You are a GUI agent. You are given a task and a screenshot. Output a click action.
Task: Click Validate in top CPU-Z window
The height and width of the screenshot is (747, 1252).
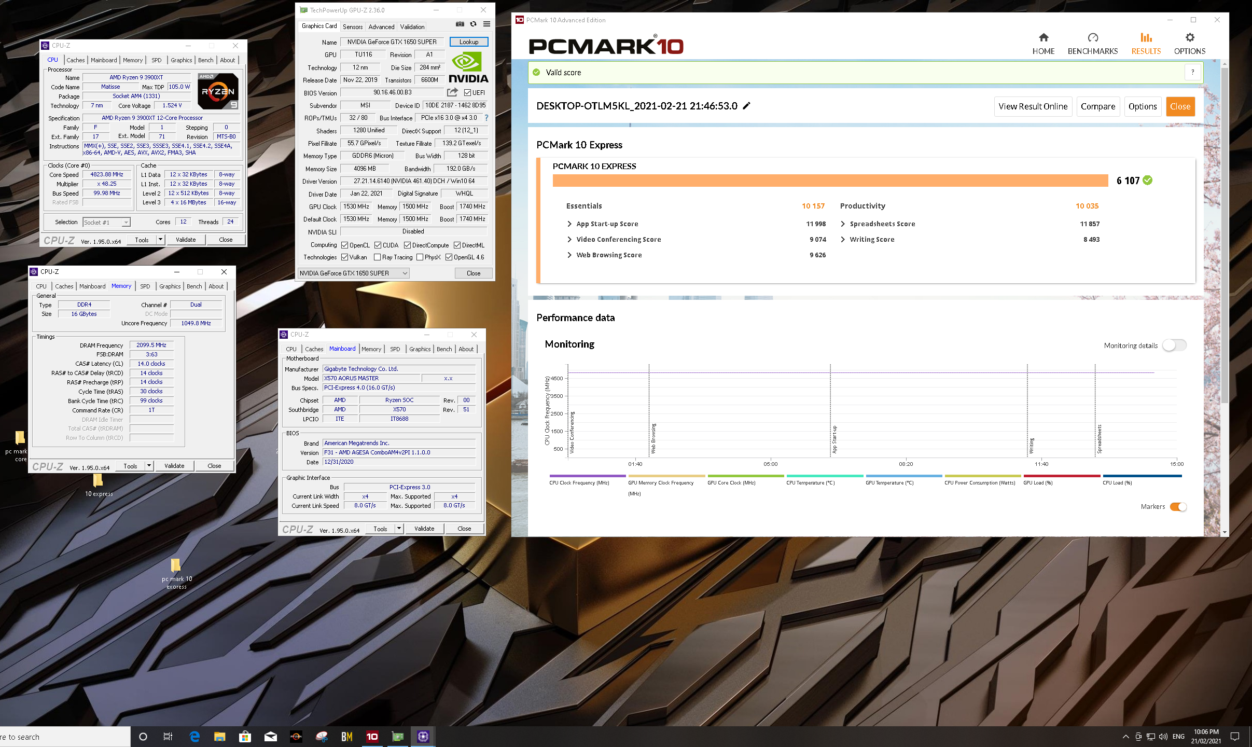coord(186,240)
